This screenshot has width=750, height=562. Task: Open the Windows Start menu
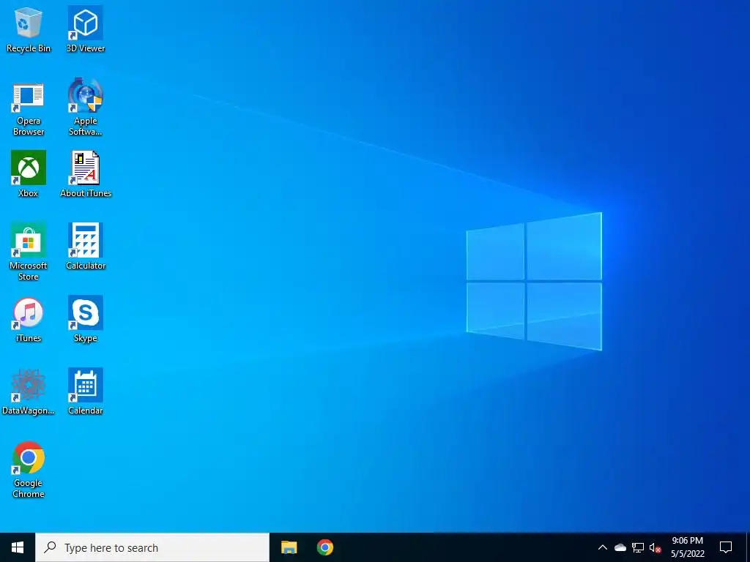coord(18,547)
